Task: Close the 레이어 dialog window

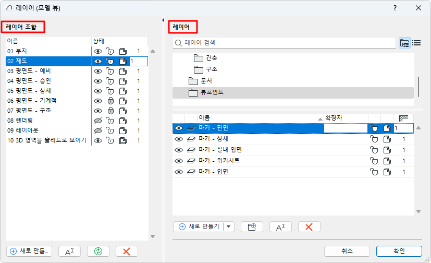Action: 418,8
